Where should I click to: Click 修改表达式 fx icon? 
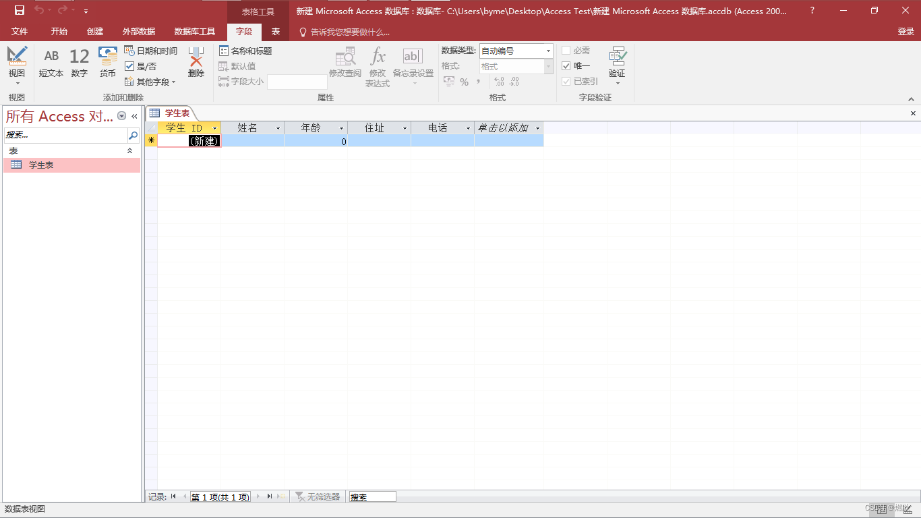pyautogui.click(x=378, y=56)
